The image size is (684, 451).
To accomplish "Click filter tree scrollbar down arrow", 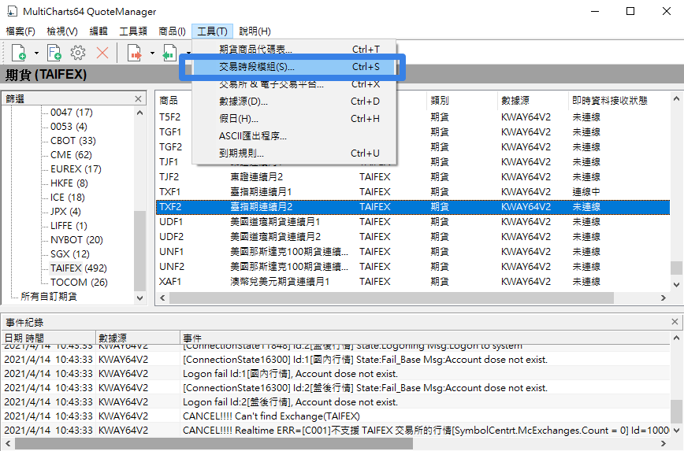I will (x=139, y=298).
